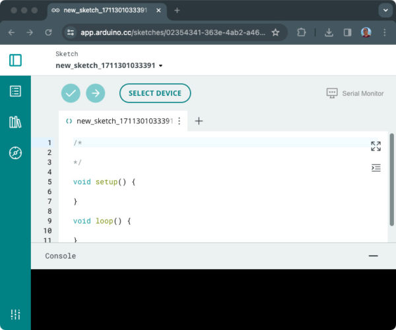Open Serial Monitor
The height and width of the screenshot is (330, 396).
pos(355,94)
